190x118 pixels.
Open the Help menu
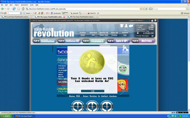pyautogui.click(x=37, y=5)
